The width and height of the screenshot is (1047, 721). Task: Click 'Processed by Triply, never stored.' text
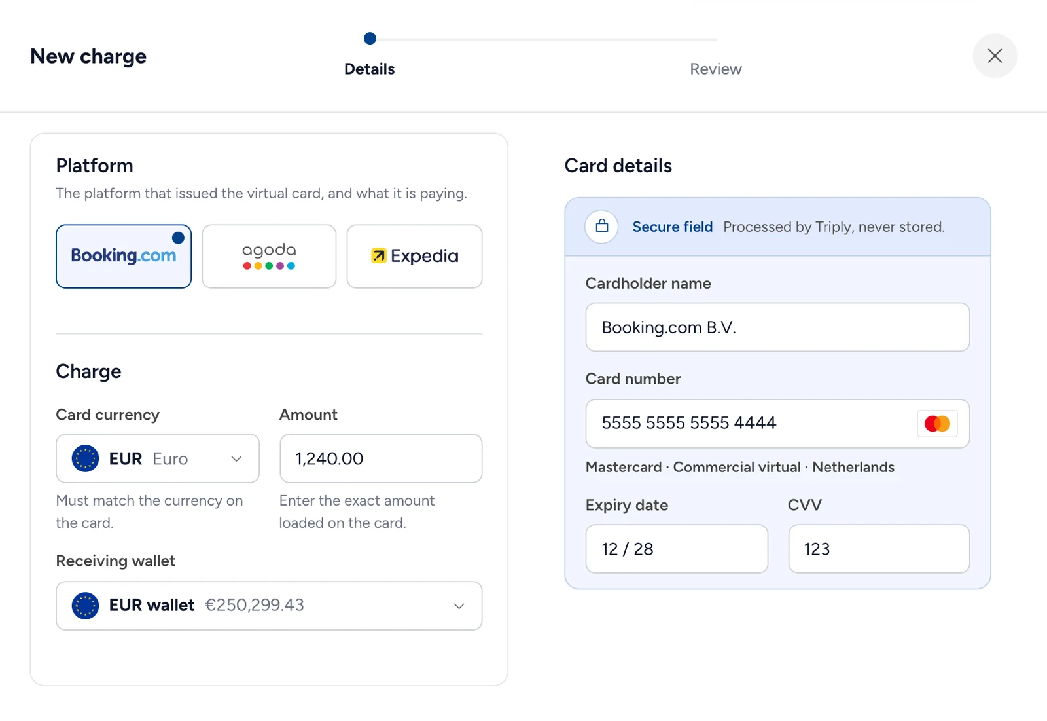point(834,227)
